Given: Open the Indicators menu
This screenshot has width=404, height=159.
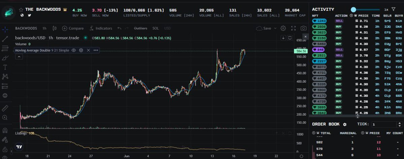Looking at the screenshot, I should [101, 29].
